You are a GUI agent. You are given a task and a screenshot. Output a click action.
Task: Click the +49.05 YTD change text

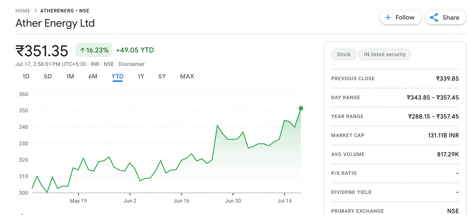pyautogui.click(x=135, y=50)
